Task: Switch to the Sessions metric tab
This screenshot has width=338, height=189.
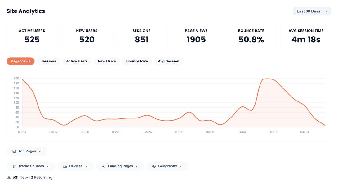Action: (48, 61)
